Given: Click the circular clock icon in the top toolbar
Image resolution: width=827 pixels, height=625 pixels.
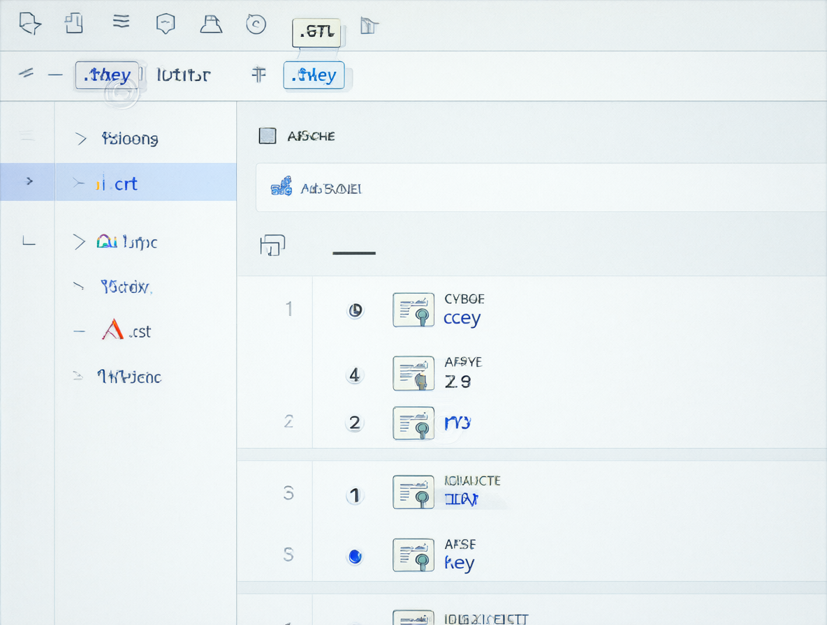Looking at the screenshot, I should pyautogui.click(x=256, y=24).
